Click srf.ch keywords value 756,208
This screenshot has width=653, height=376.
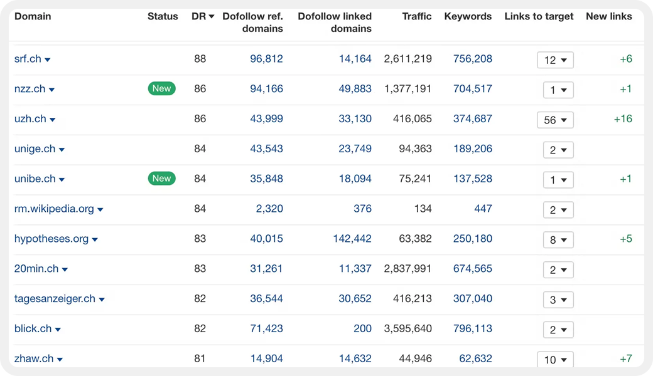(x=473, y=59)
